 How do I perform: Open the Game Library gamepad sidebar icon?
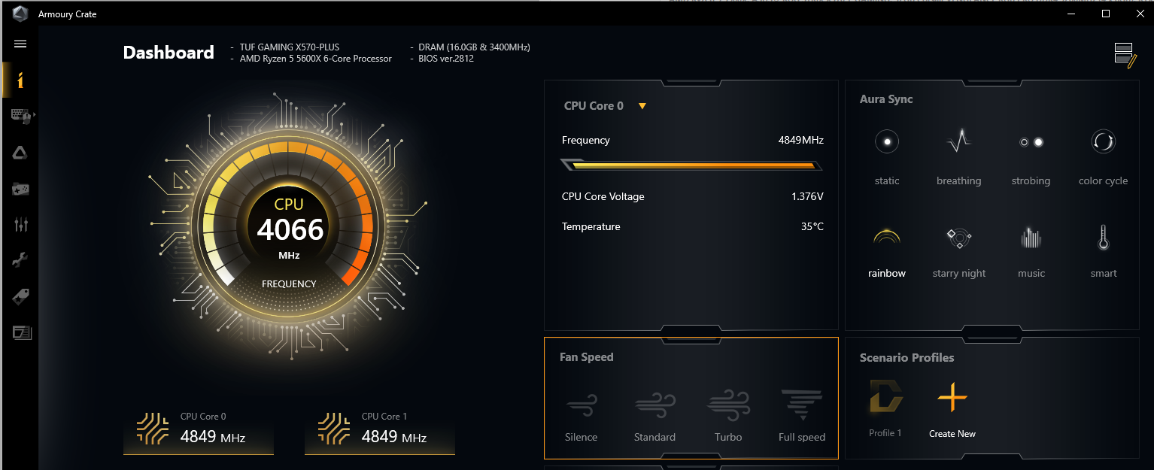coord(20,189)
